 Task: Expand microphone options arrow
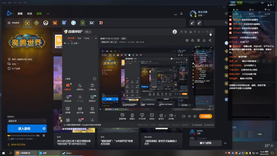pyautogui.click(x=165, y=116)
